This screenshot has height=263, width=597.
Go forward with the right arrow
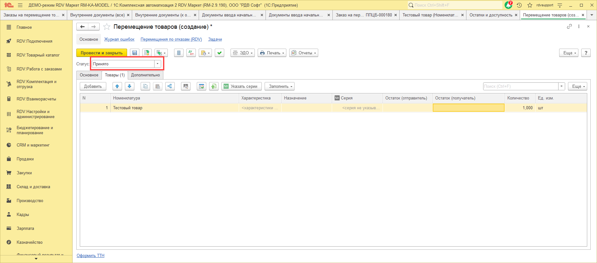(x=94, y=27)
